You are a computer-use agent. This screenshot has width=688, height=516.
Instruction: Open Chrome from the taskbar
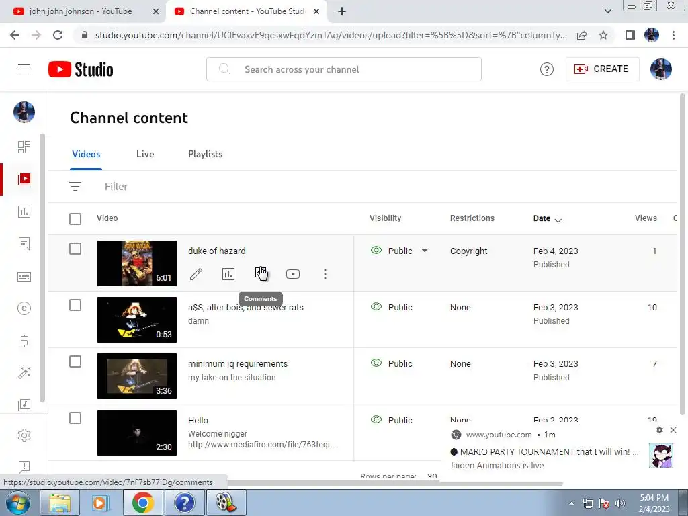tap(143, 503)
